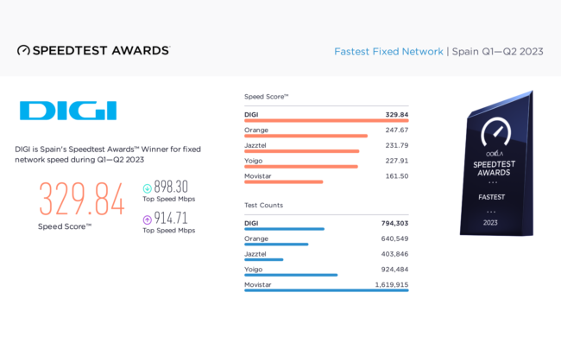Select the DIGI speed score bar
The width and height of the screenshot is (561, 337).
[x=326, y=121]
